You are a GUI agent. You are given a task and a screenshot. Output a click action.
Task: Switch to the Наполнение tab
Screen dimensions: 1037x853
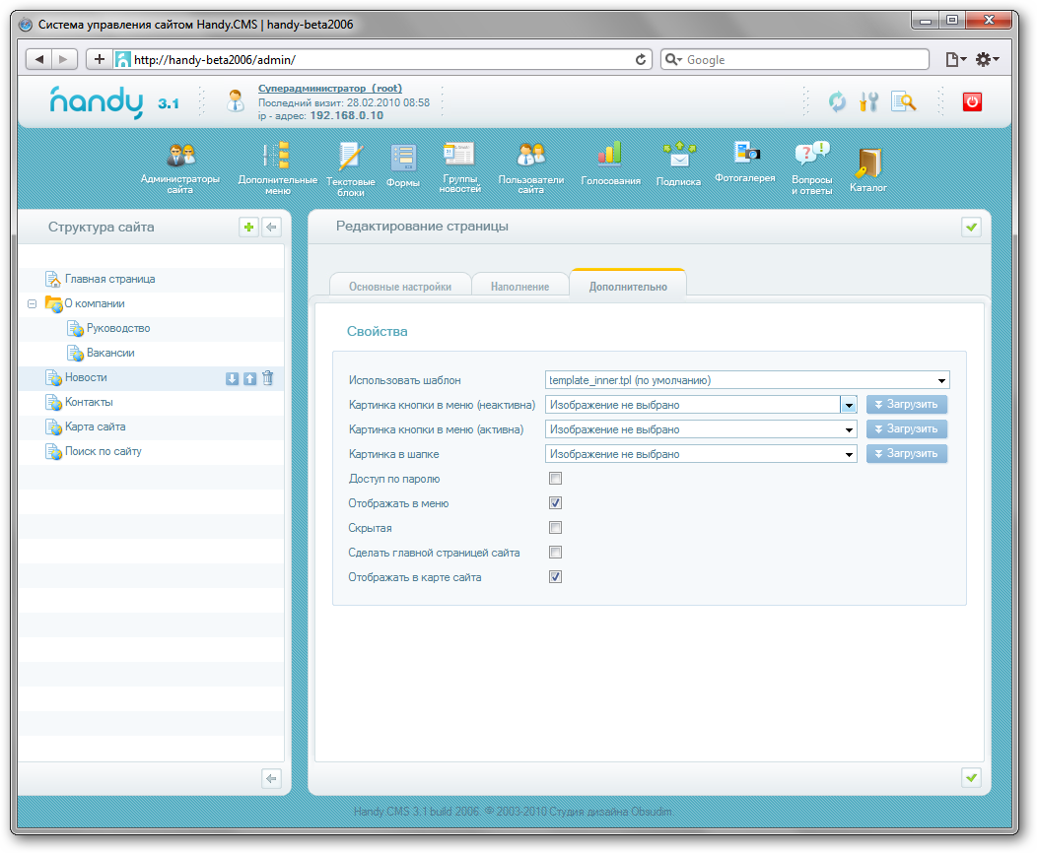pos(519,287)
